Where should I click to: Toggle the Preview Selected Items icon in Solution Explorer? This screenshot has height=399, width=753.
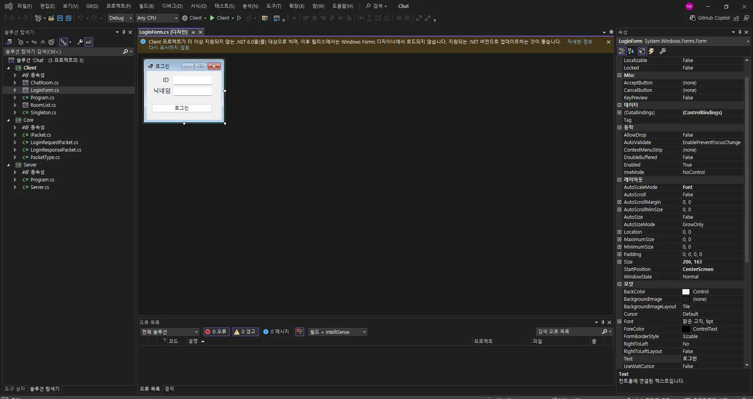pos(89,42)
